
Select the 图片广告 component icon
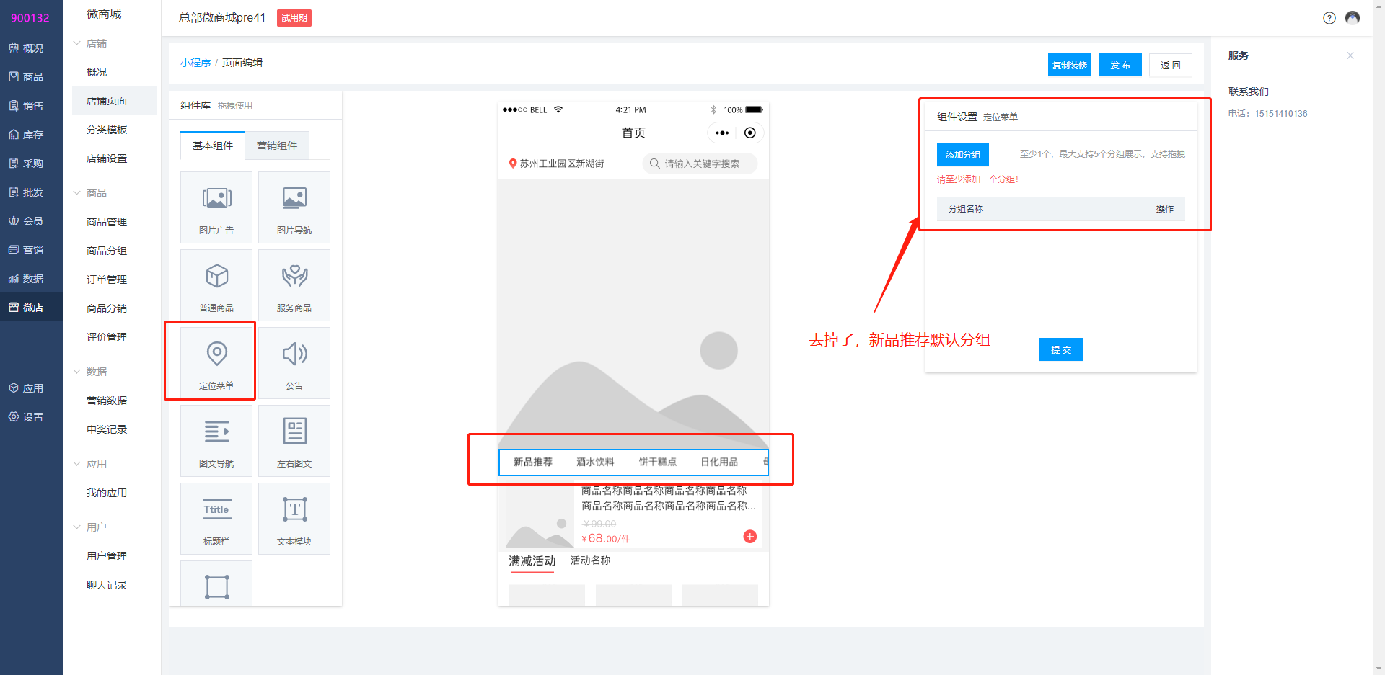(x=216, y=199)
